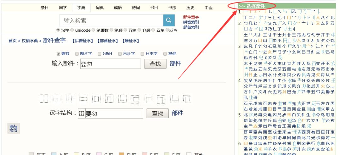The image size is (340, 155).
Task: Select the 笔画数 radio option
Action: [93, 30]
